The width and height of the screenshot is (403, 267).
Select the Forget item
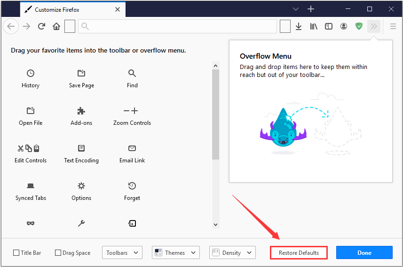pos(132,191)
